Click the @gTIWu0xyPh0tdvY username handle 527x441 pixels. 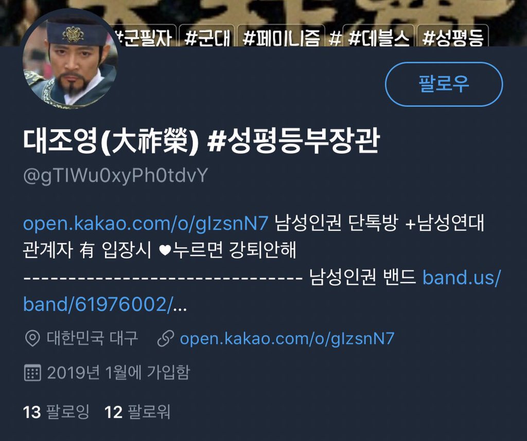[116, 176]
